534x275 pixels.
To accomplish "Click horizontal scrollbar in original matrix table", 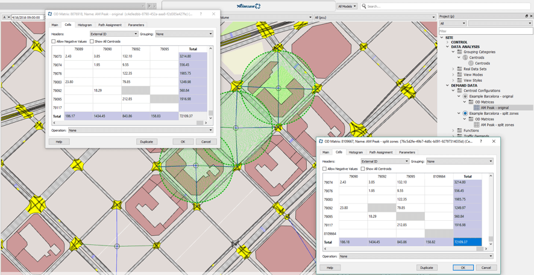I will click(130, 123).
